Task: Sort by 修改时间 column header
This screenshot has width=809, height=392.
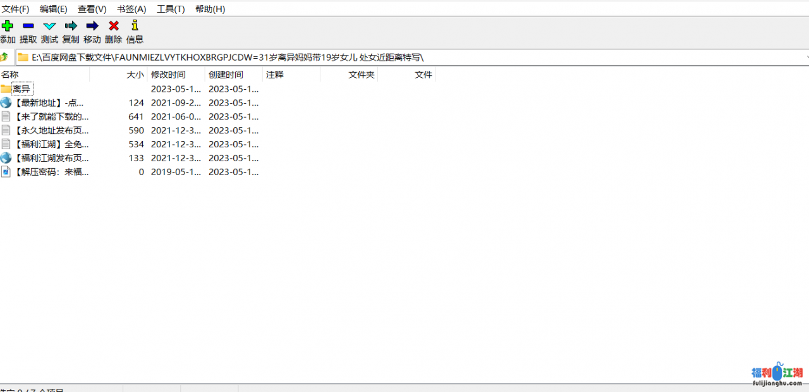Action: [168, 75]
